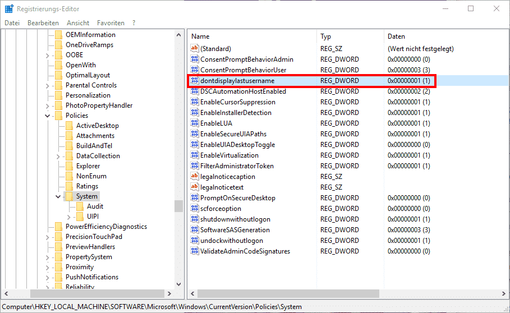Image resolution: width=510 pixels, height=313 pixels.
Task: Click the folder icon of ActiveDesktop
Action: click(x=69, y=126)
